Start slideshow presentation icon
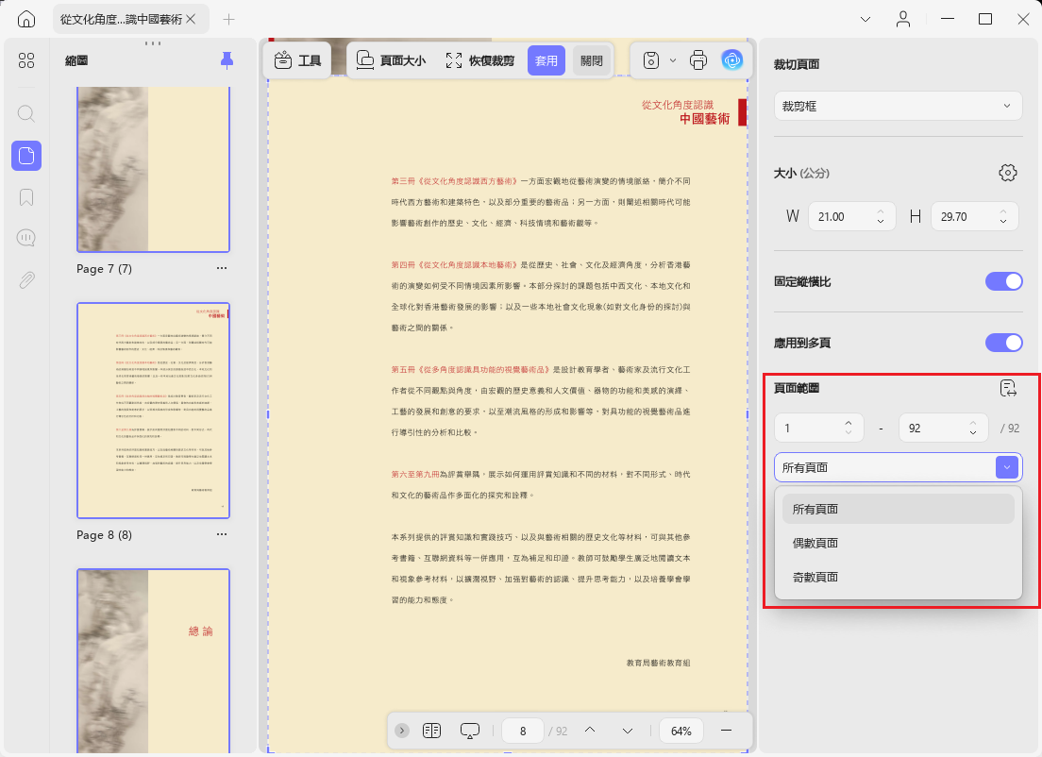1042x757 pixels. coord(470,731)
